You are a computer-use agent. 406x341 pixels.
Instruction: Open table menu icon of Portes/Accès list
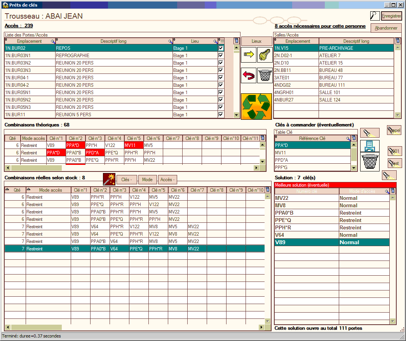click(236, 41)
